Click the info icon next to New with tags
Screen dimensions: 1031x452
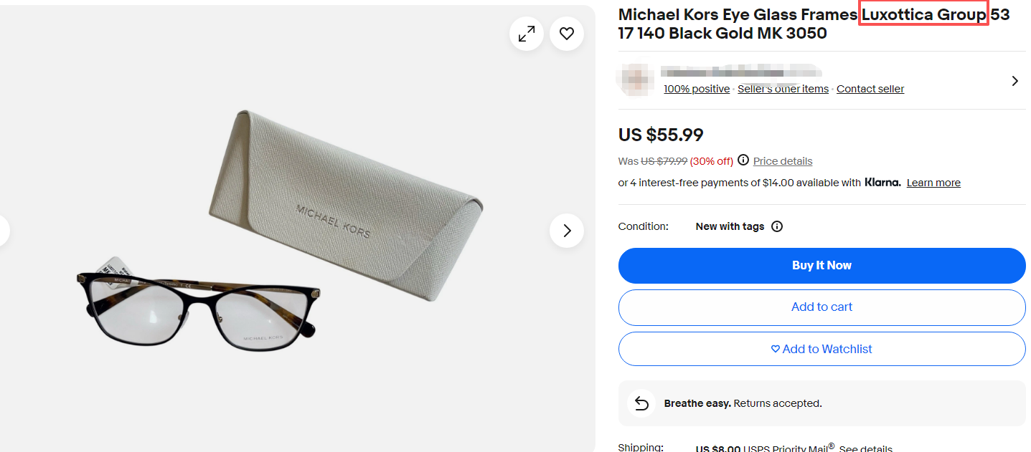[x=777, y=226]
